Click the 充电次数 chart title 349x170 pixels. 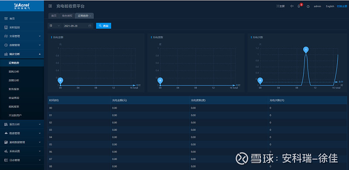pos(258,37)
